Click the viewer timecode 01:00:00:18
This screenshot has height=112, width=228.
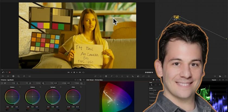pyautogui.click(x=149, y=72)
